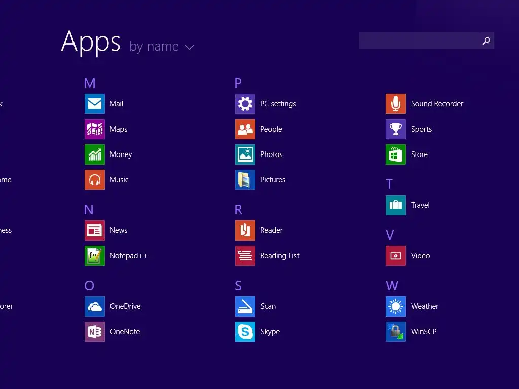The image size is (519, 389).
Task: Start the Scan app icon
Action: [x=245, y=306]
